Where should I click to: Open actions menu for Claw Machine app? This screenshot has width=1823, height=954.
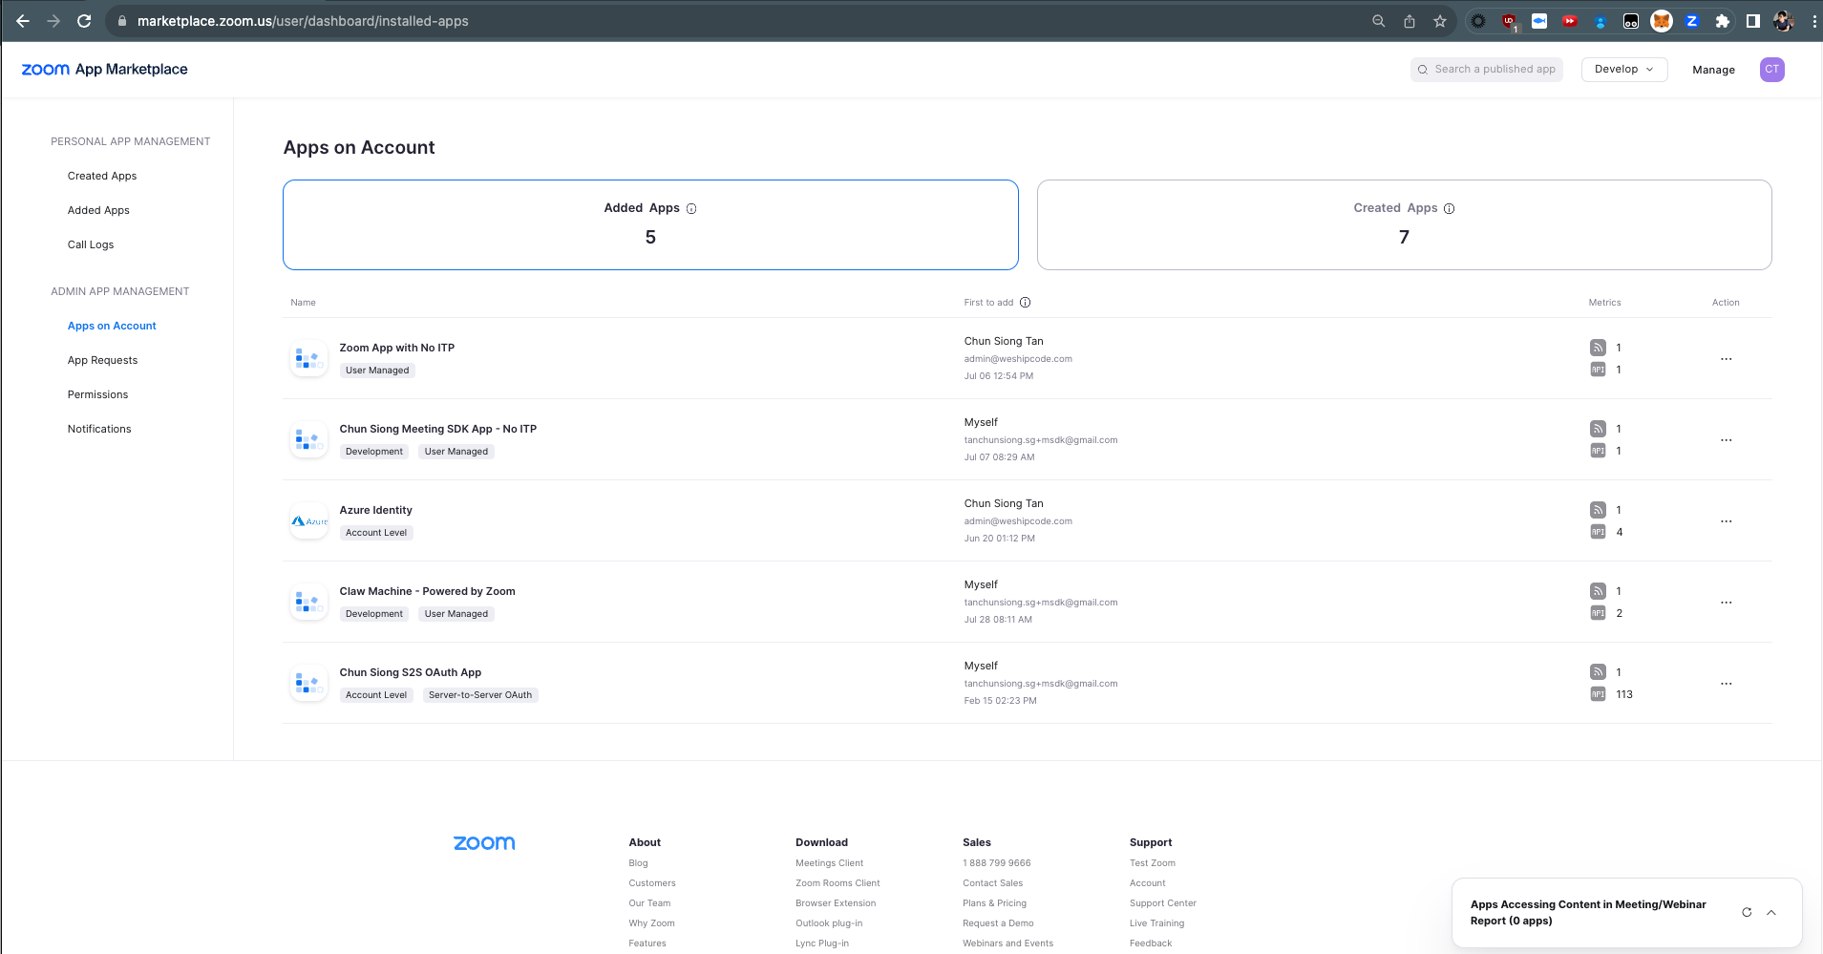click(1727, 603)
